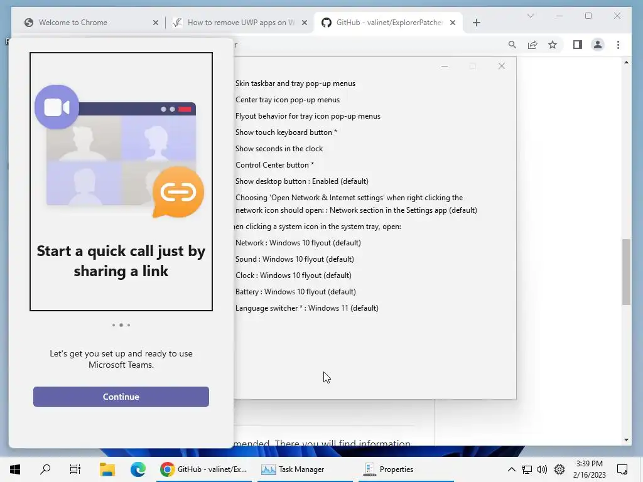Switch to Chrome GitHub taskbar button
643x482 pixels.
pos(204,469)
